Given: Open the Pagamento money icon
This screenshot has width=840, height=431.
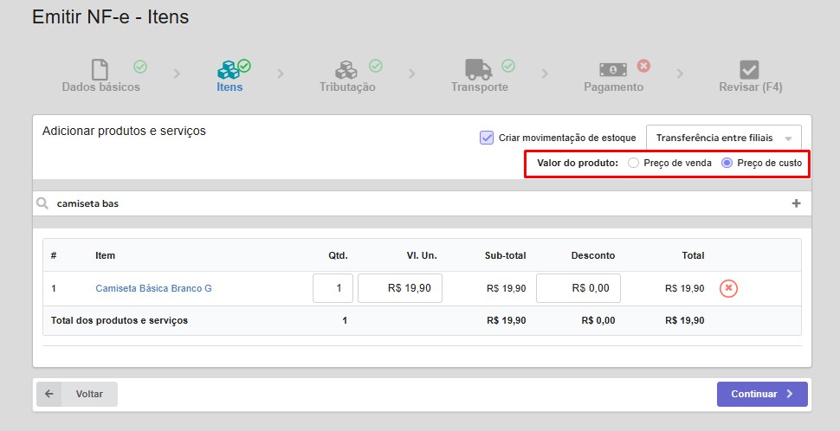Looking at the screenshot, I should pyautogui.click(x=613, y=69).
